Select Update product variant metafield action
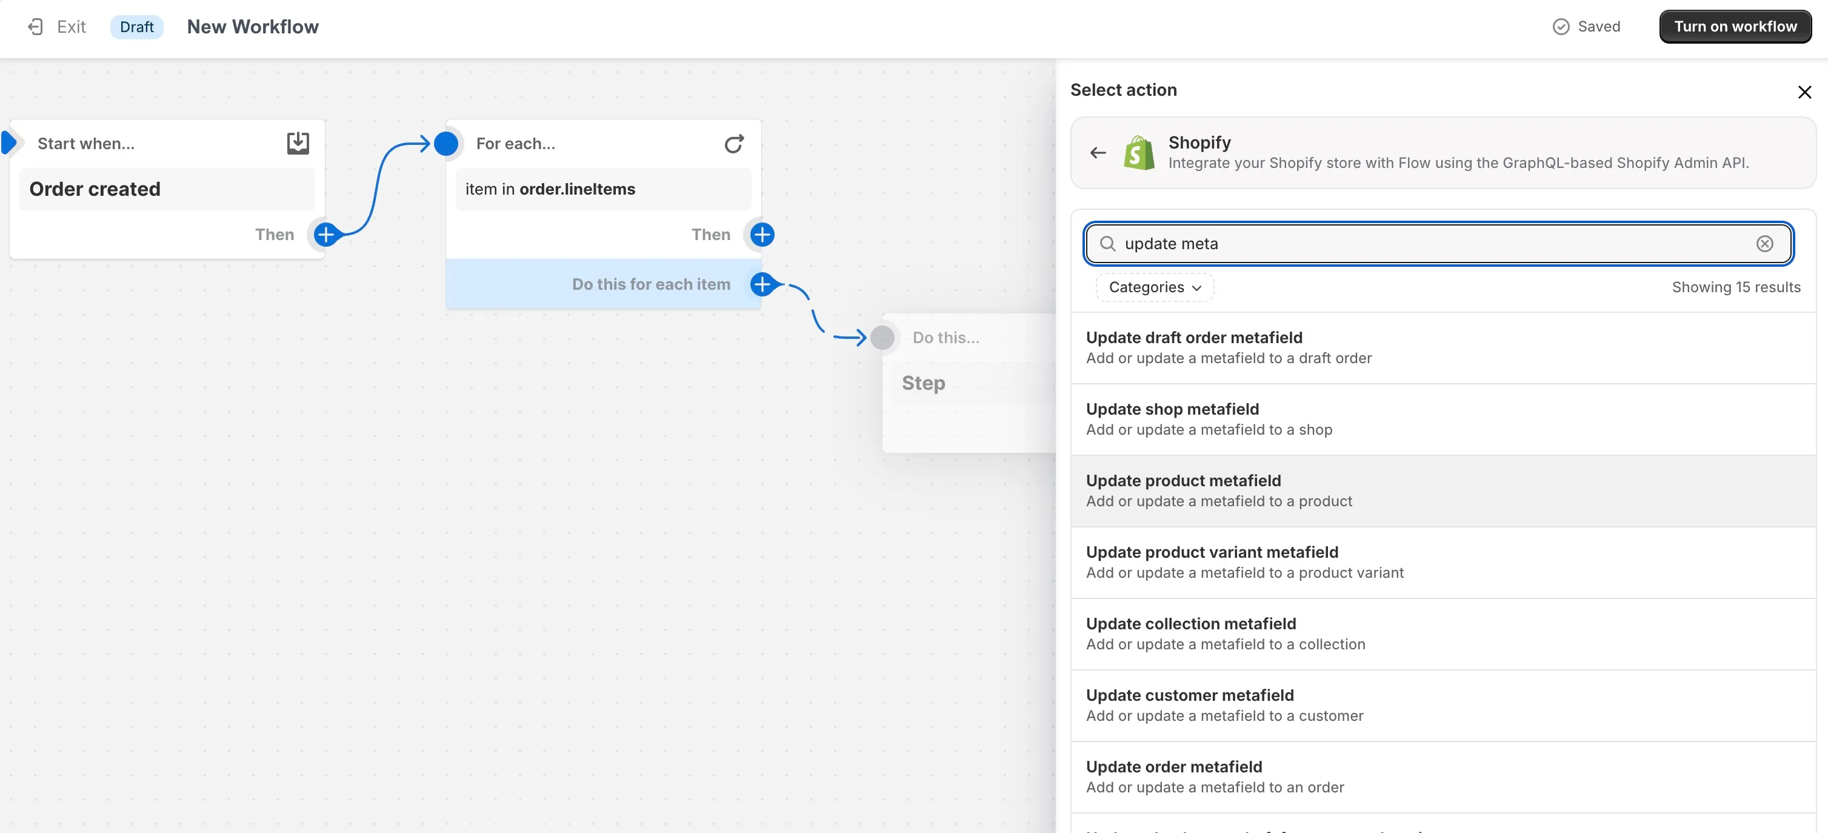Viewport: 1828px width, 833px height. coord(1443,563)
